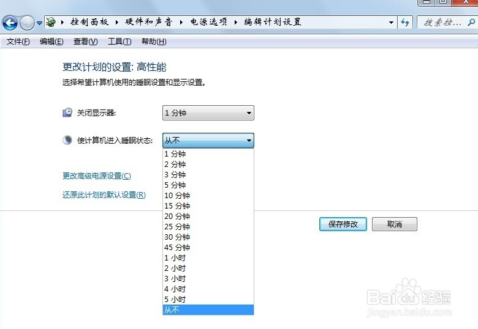Select 硬件和声音 in the address breadcrumb

click(149, 22)
